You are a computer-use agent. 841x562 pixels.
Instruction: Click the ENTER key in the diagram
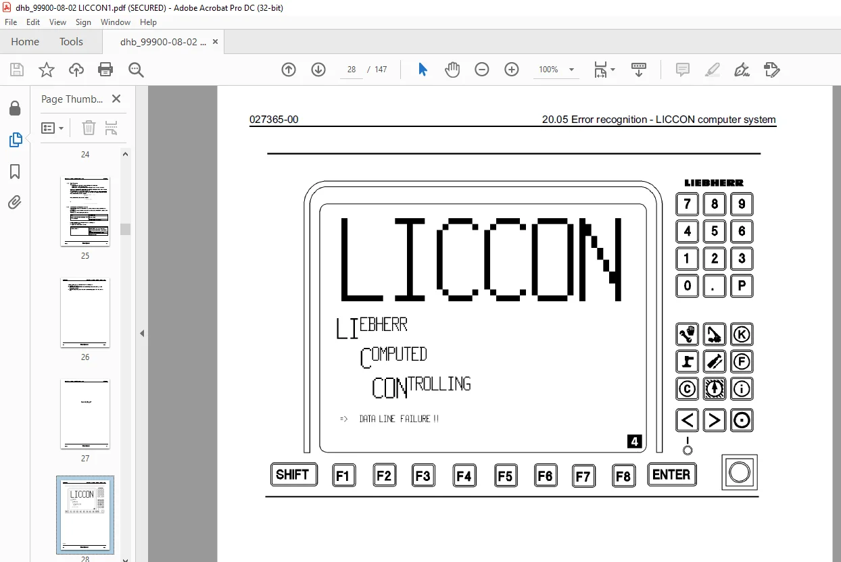671,475
